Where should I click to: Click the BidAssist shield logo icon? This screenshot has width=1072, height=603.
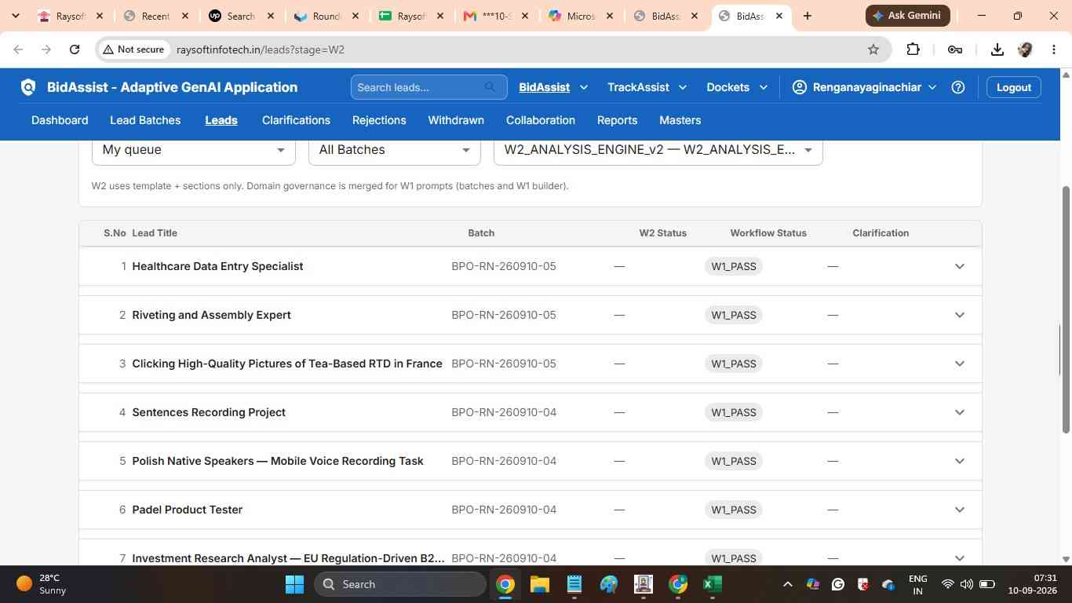tap(28, 87)
